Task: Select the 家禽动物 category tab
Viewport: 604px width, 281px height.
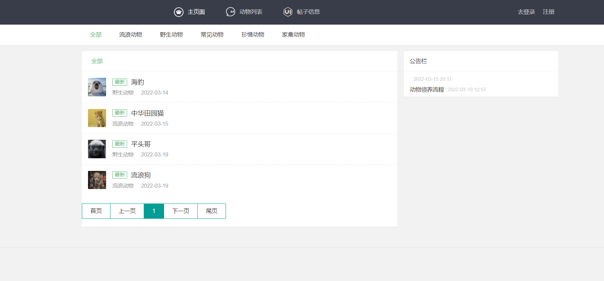Action: (293, 35)
